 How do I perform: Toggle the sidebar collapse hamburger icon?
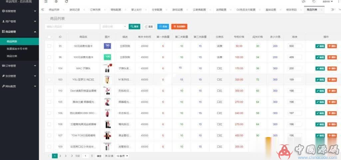[46, 2]
